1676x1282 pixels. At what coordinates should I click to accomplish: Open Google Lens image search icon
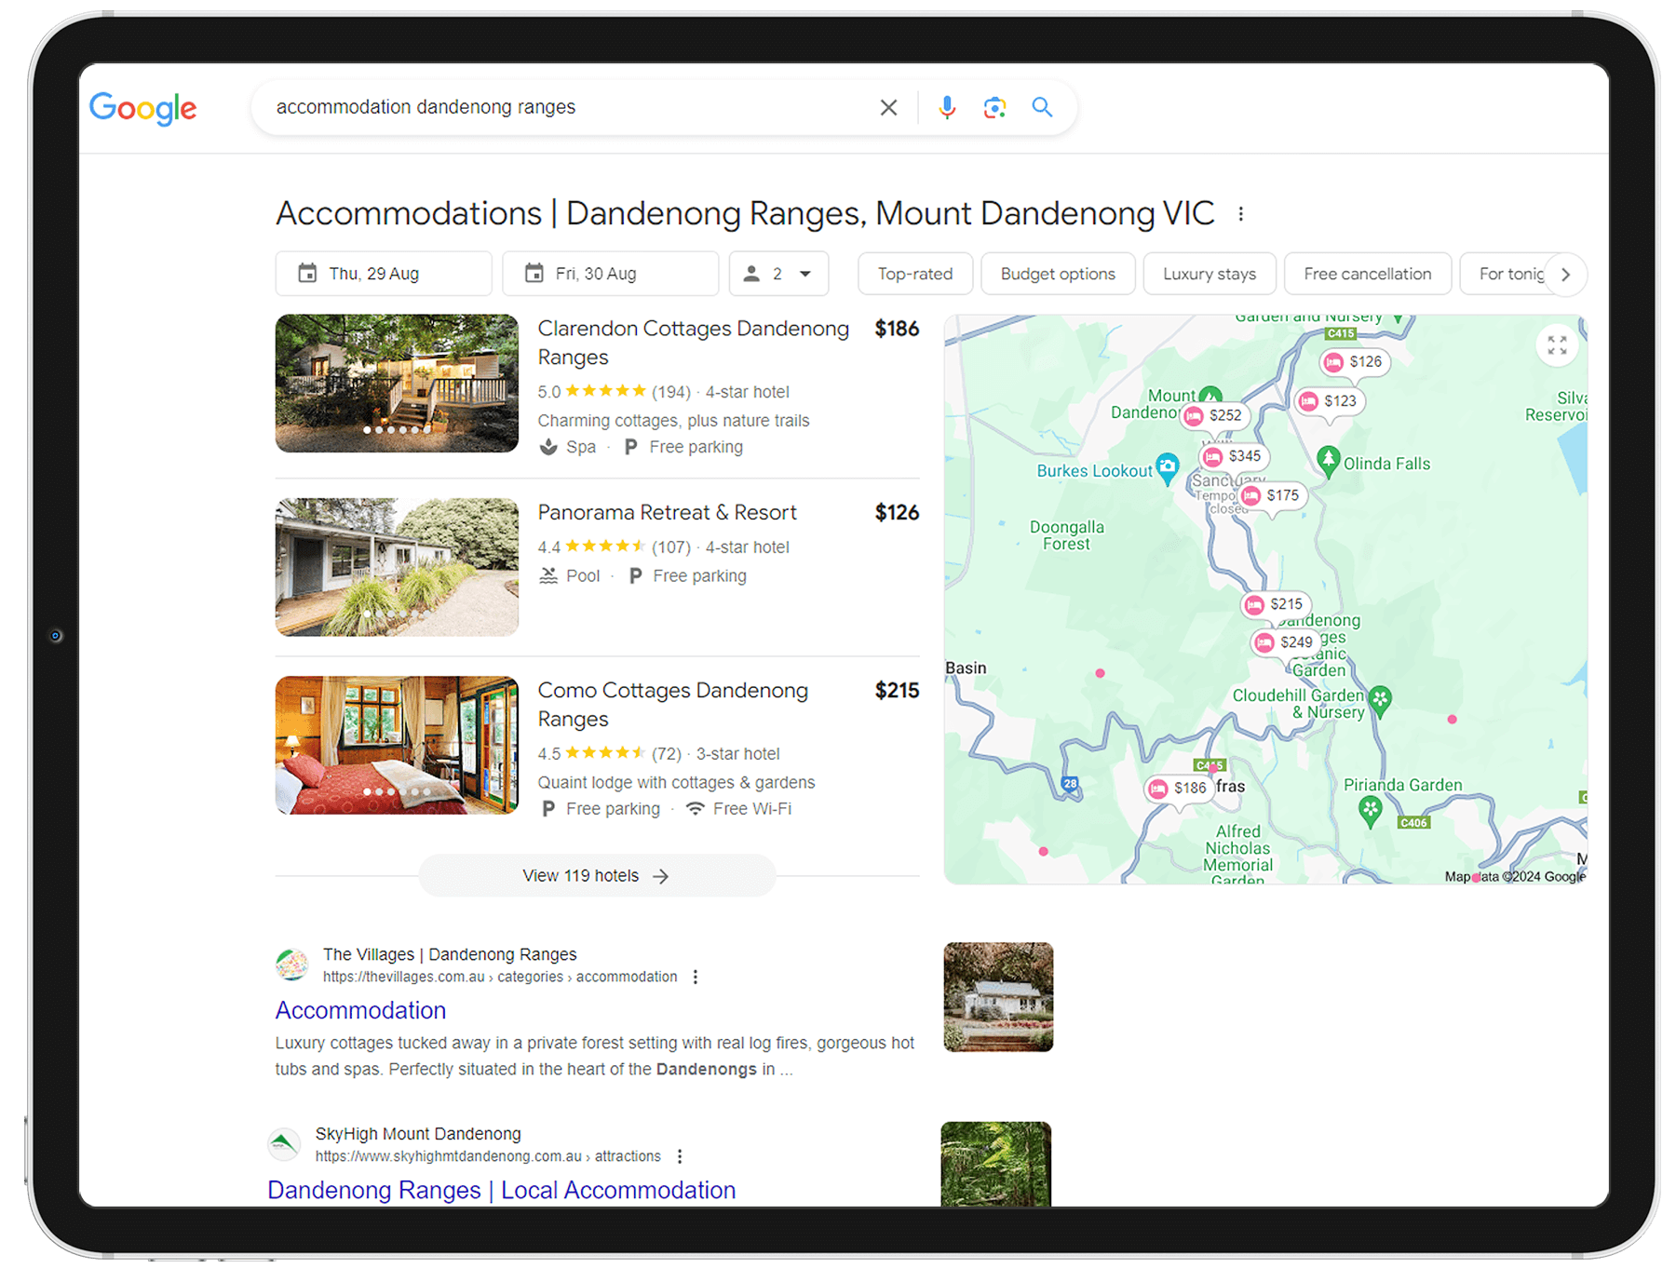click(994, 107)
